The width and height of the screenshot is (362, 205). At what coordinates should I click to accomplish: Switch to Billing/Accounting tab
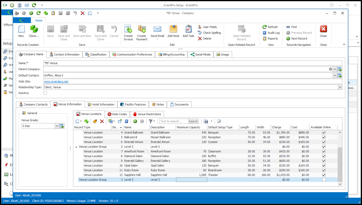[171, 54]
